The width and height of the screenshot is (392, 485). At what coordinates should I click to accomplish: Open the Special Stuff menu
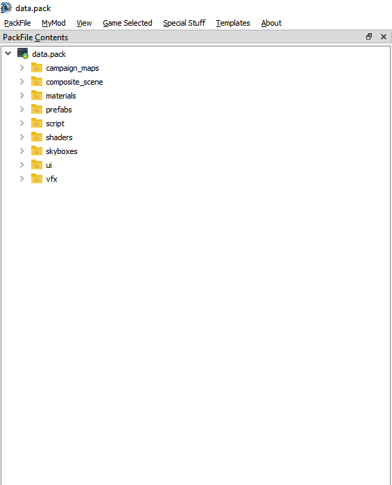(185, 23)
